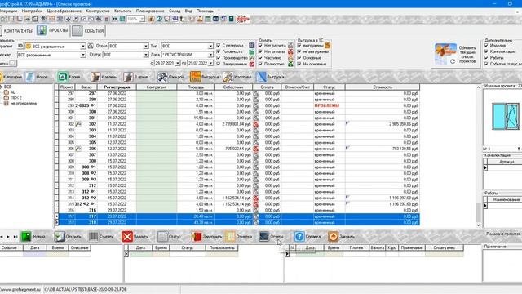The image size is (522, 294).
Task: Toggle the Производство checkbox
Action: 219,58
